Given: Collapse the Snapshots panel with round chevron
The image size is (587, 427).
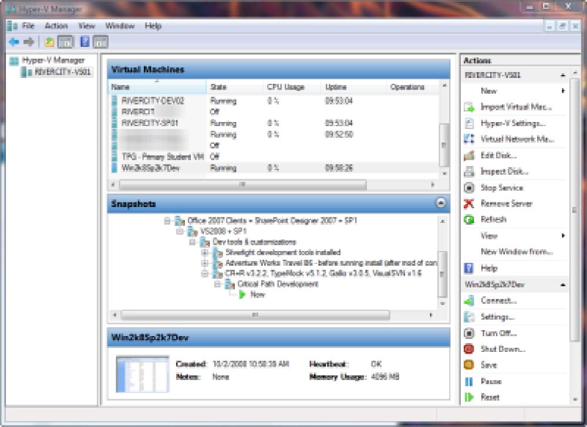Looking at the screenshot, I should (441, 203).
